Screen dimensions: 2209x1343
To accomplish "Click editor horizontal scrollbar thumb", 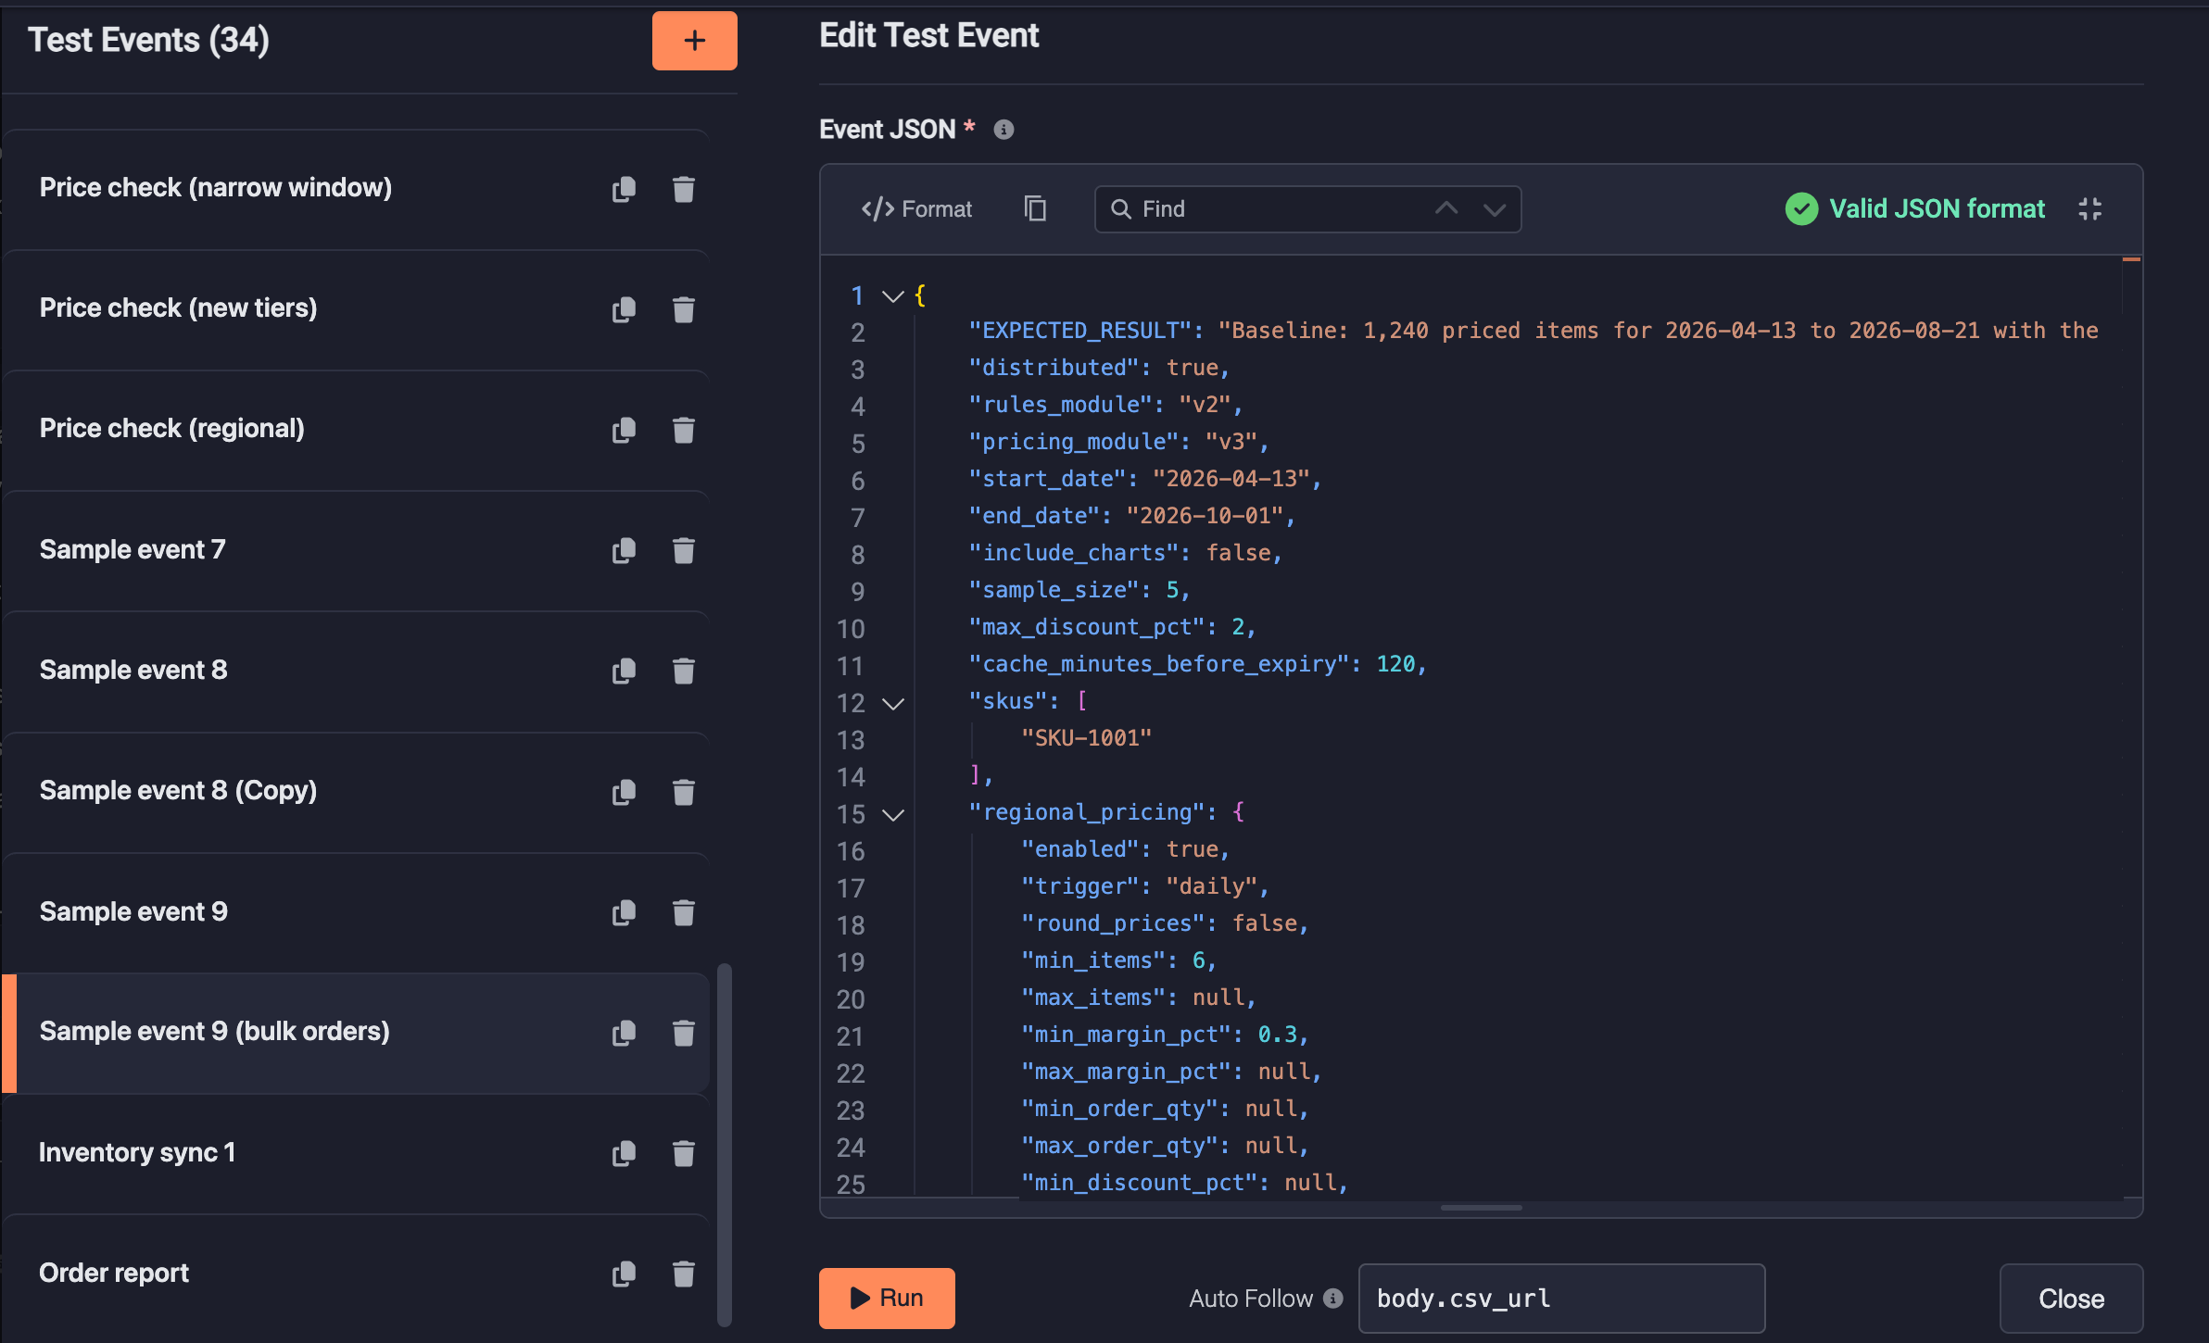I will 1481,1208.
